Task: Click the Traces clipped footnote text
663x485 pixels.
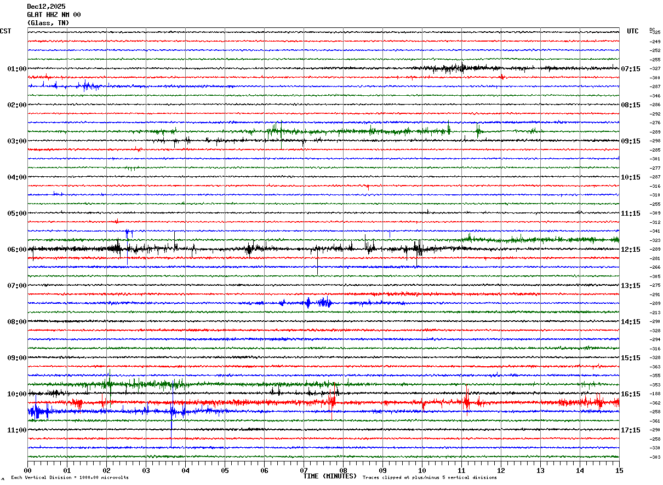Action: (430, 478)
